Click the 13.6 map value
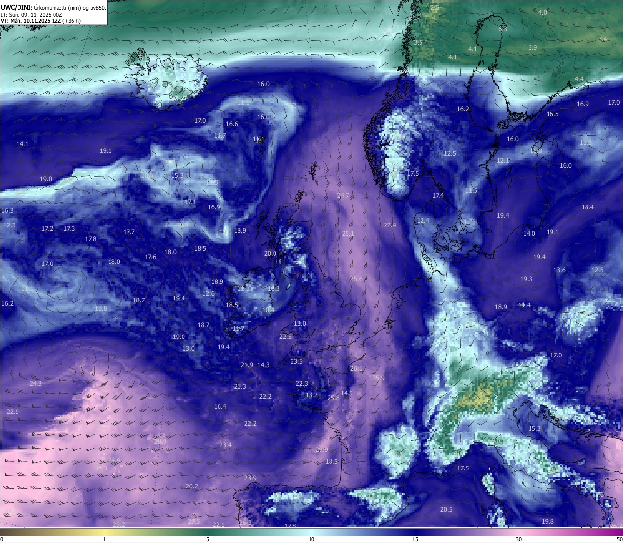623x543 pixels. pyautogui.click(x=559, y=270)
